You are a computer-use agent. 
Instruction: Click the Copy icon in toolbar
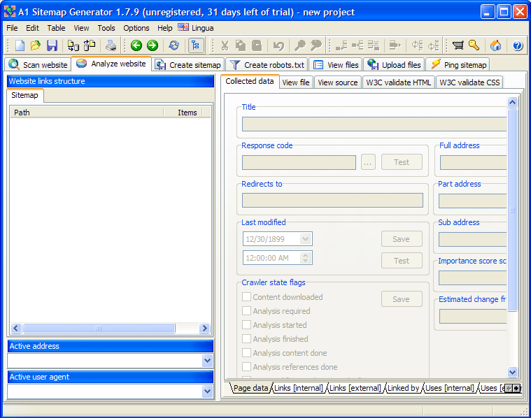(241, 45)
